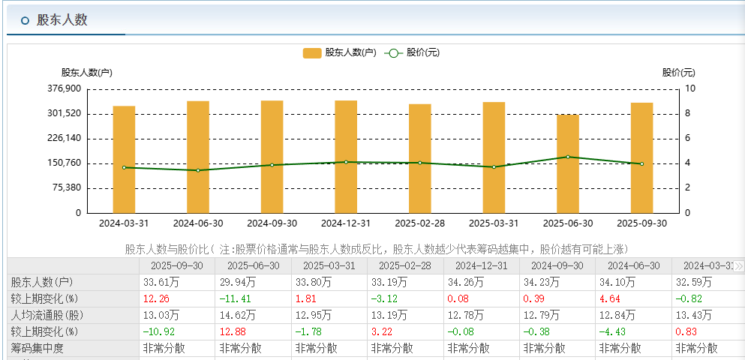Click the green line marker legend icon

(393, 52)
